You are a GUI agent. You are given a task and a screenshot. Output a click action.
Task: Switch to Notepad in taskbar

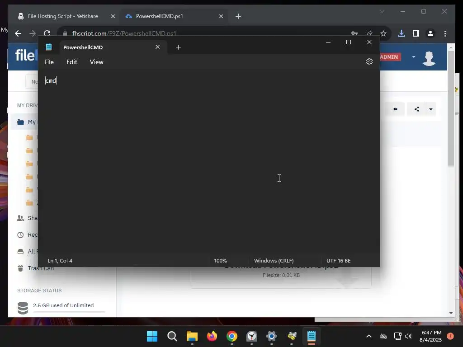point(312,336)
